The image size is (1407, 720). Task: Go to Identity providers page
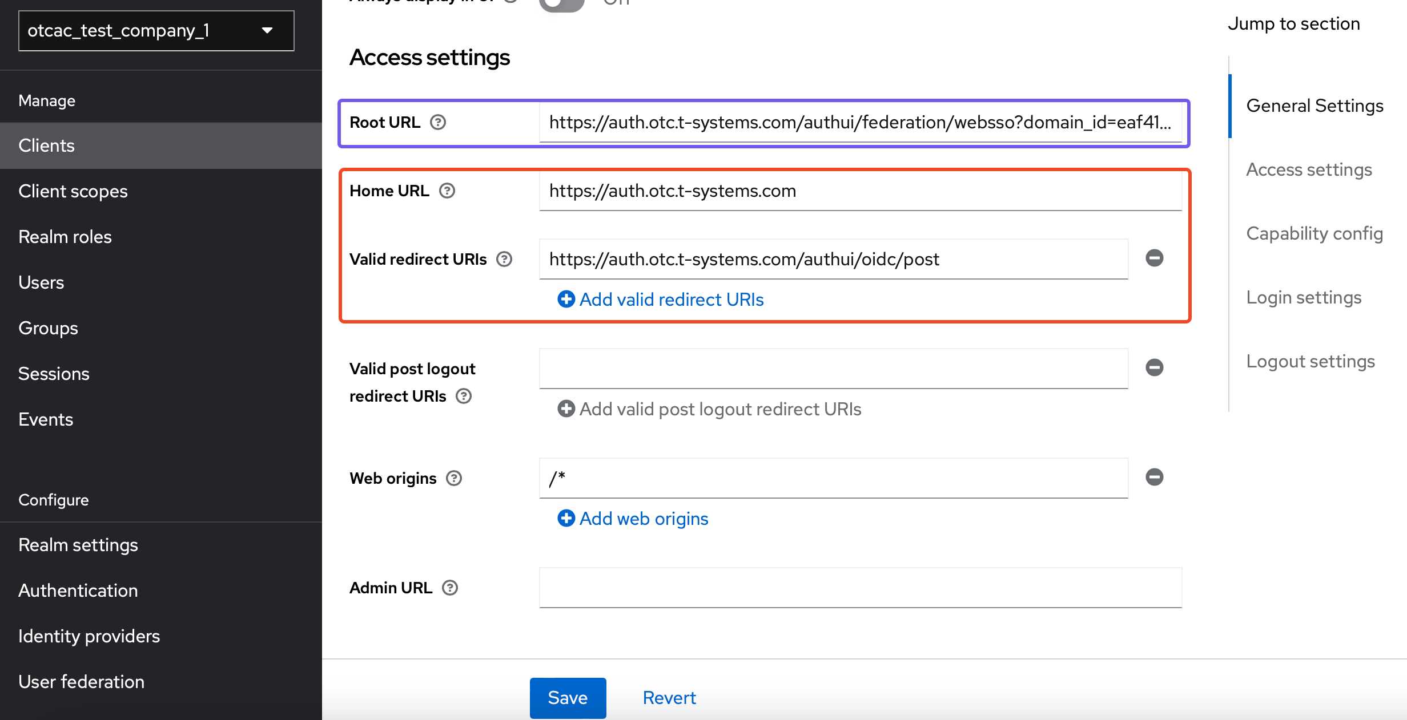point(89,636)
